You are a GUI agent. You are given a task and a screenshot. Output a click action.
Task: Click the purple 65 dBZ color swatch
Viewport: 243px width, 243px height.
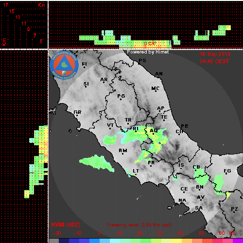tap(238, 241)
